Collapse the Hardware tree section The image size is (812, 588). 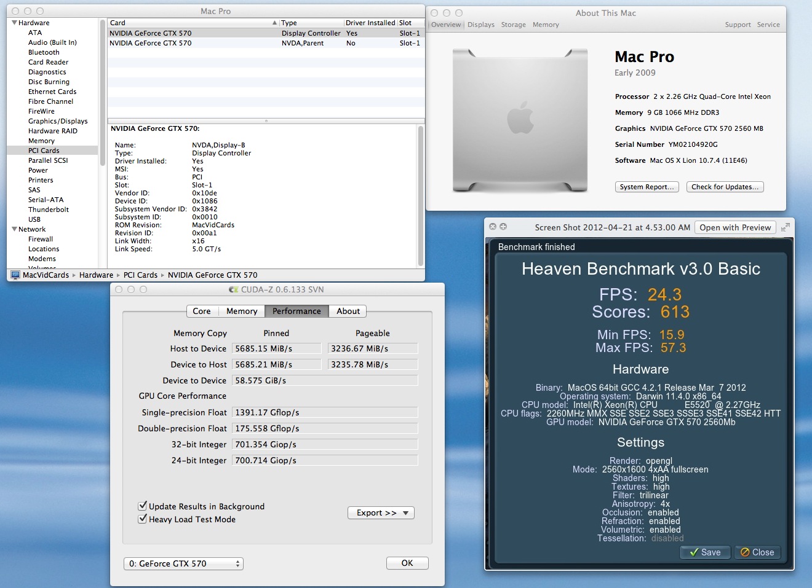(x=14, y=23)
